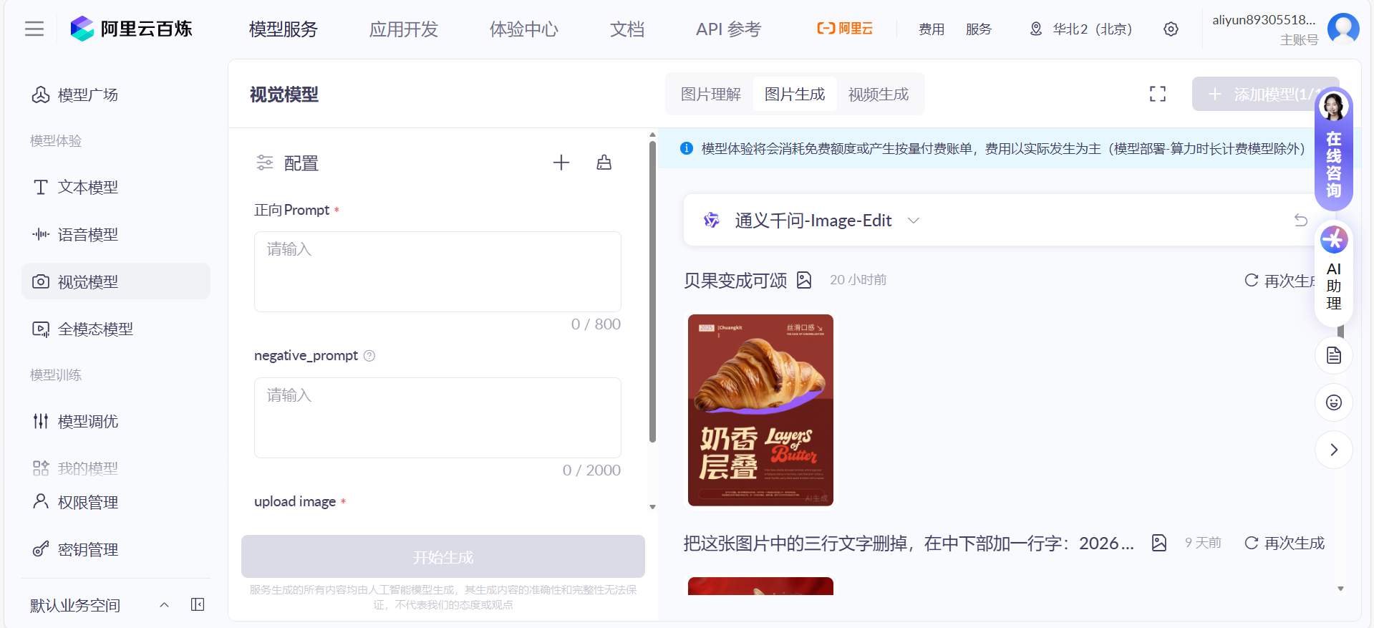Click the account name aliyun89305518
Viewport: 1374px width, 628px height.
coord(1264,20)
